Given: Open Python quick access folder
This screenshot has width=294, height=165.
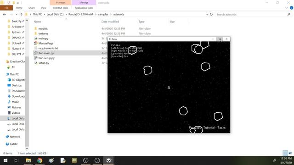Looking at the screenshot, I should [16, 32].
